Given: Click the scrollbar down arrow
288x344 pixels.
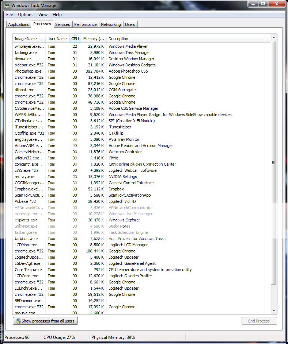Looking at the screenshot, I should pos(274,310).
